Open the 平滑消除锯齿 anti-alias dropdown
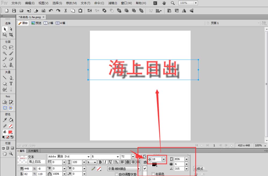Viewport: 268px width, 176px height. coord(124,169)
